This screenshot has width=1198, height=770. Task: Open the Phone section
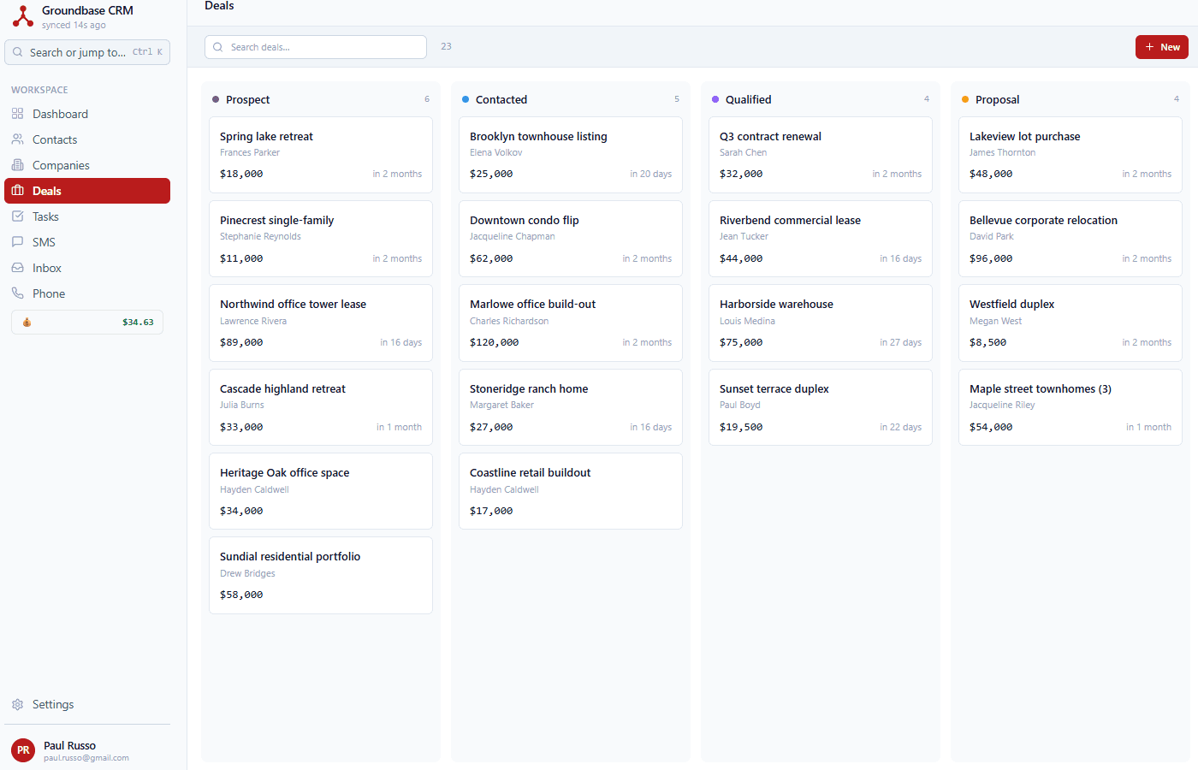click(x=87, y=293)
